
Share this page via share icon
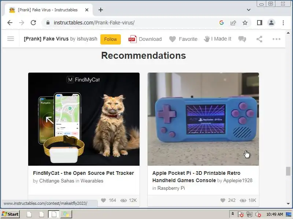pyautogui.click(x=233, y=23)
